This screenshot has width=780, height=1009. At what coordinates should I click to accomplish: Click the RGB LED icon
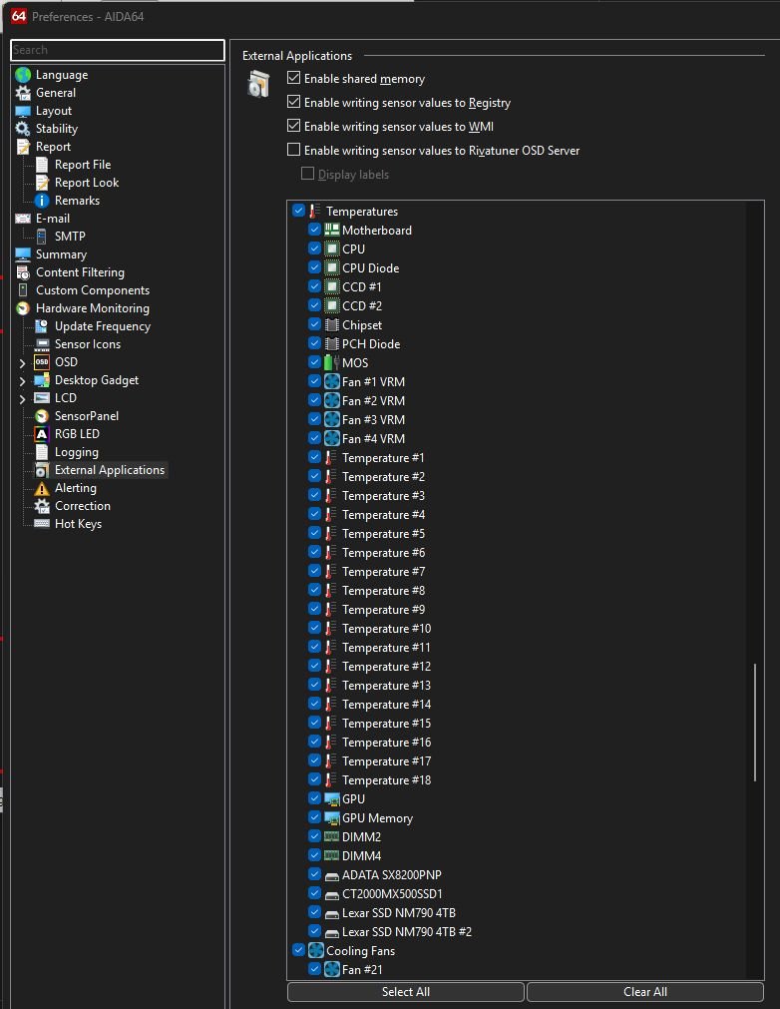[42, 434]
